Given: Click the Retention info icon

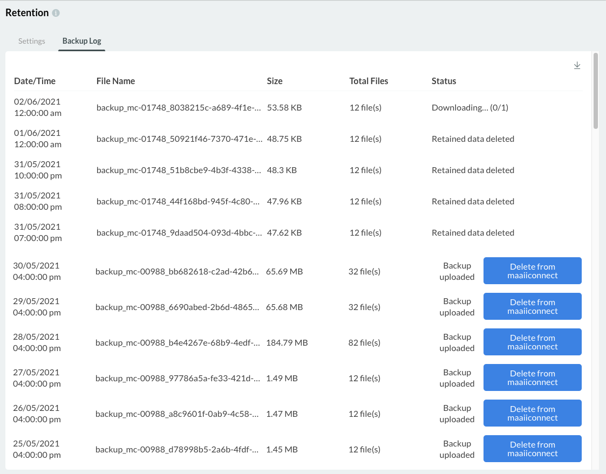Looking at the screenshot, I should 56,13.
